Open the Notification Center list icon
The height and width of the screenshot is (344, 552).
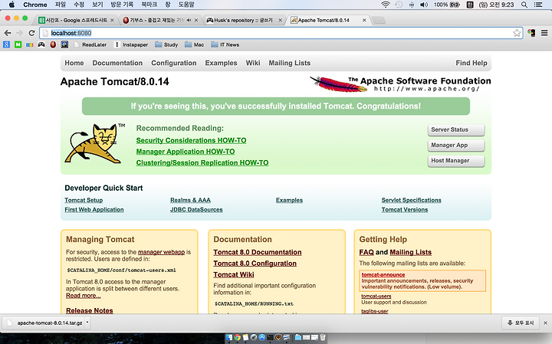pos(538,5)
